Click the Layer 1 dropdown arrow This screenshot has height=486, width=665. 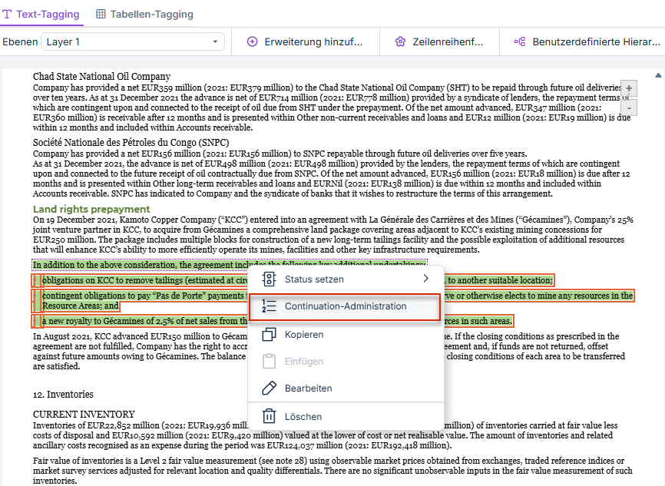[216, 41]
